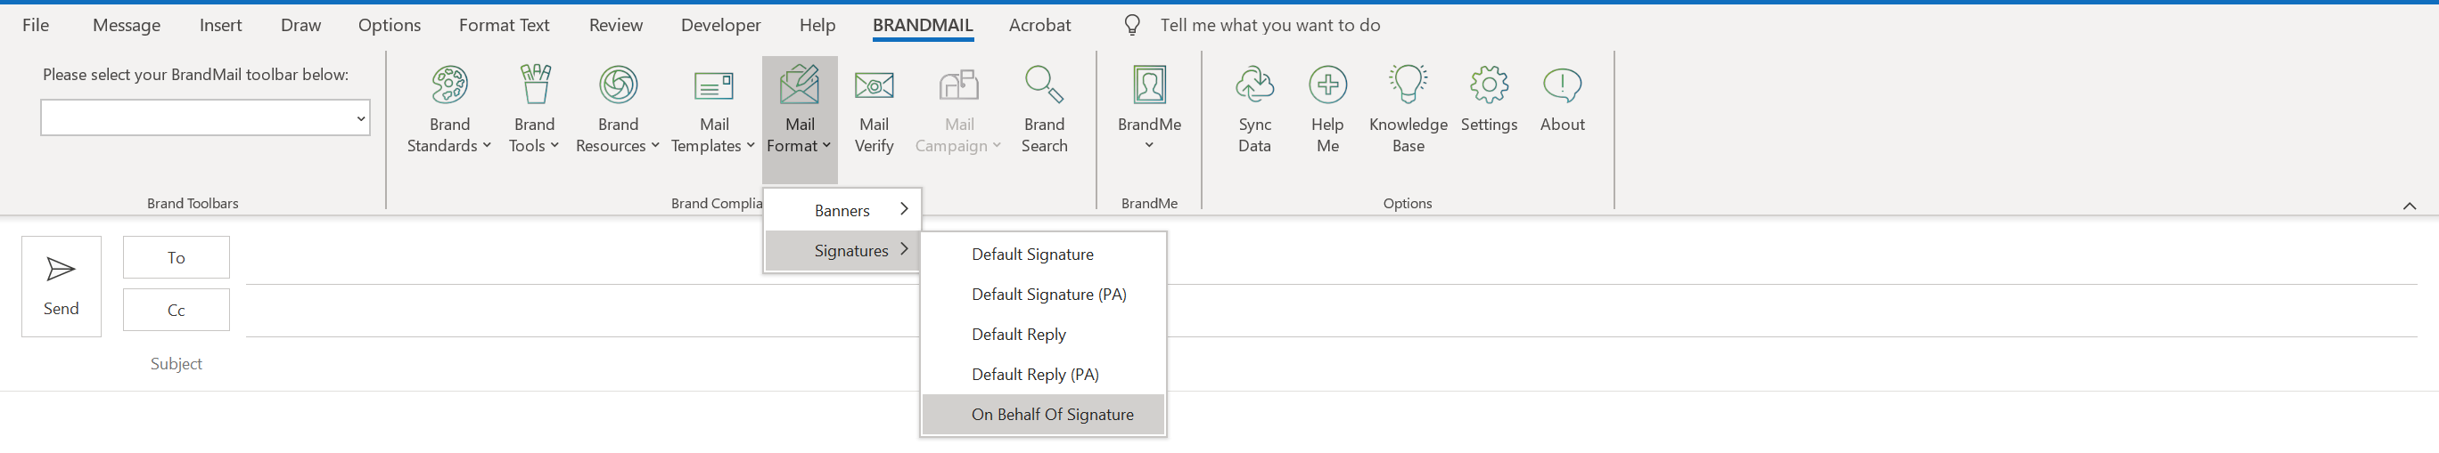Open the Brand Standards palette icon
The width and height of the screenshot is (2439, 453).
click(x=448, y=85)
